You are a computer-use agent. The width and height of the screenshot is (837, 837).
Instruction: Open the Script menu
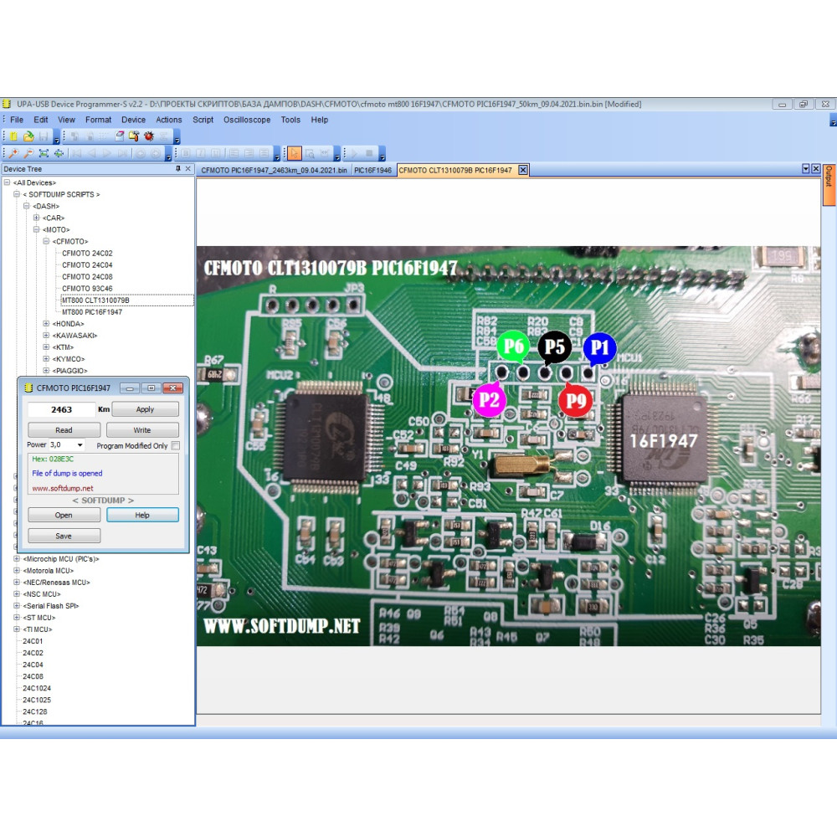(203, 120)
